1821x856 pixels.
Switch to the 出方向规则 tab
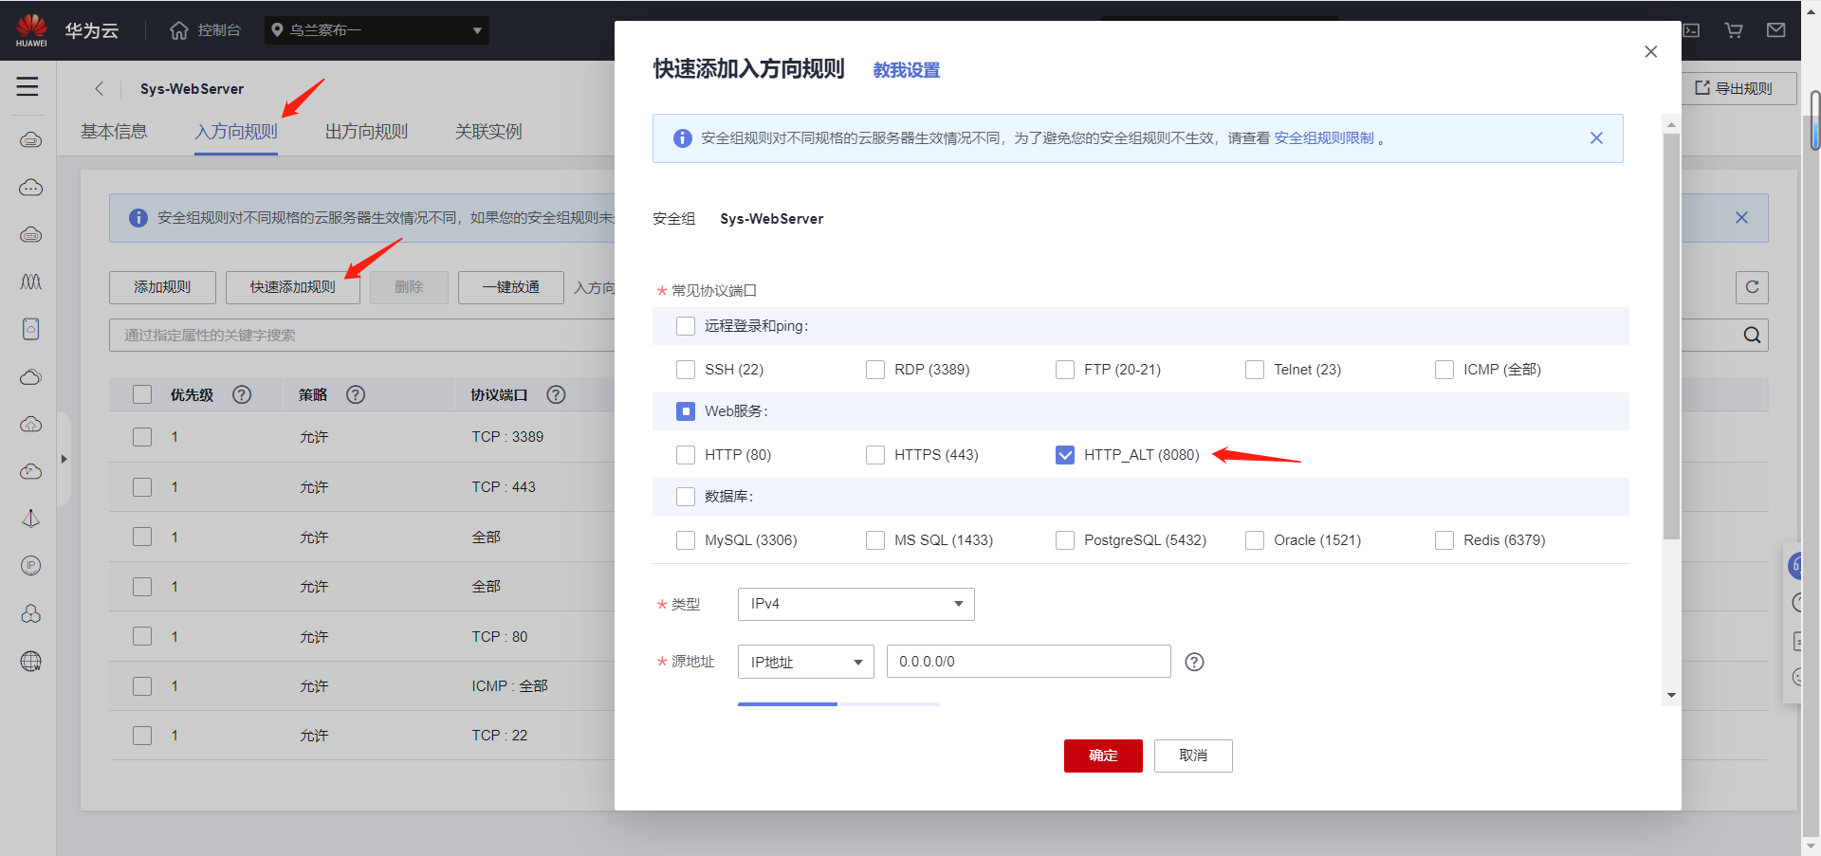[x=365, y=131]
